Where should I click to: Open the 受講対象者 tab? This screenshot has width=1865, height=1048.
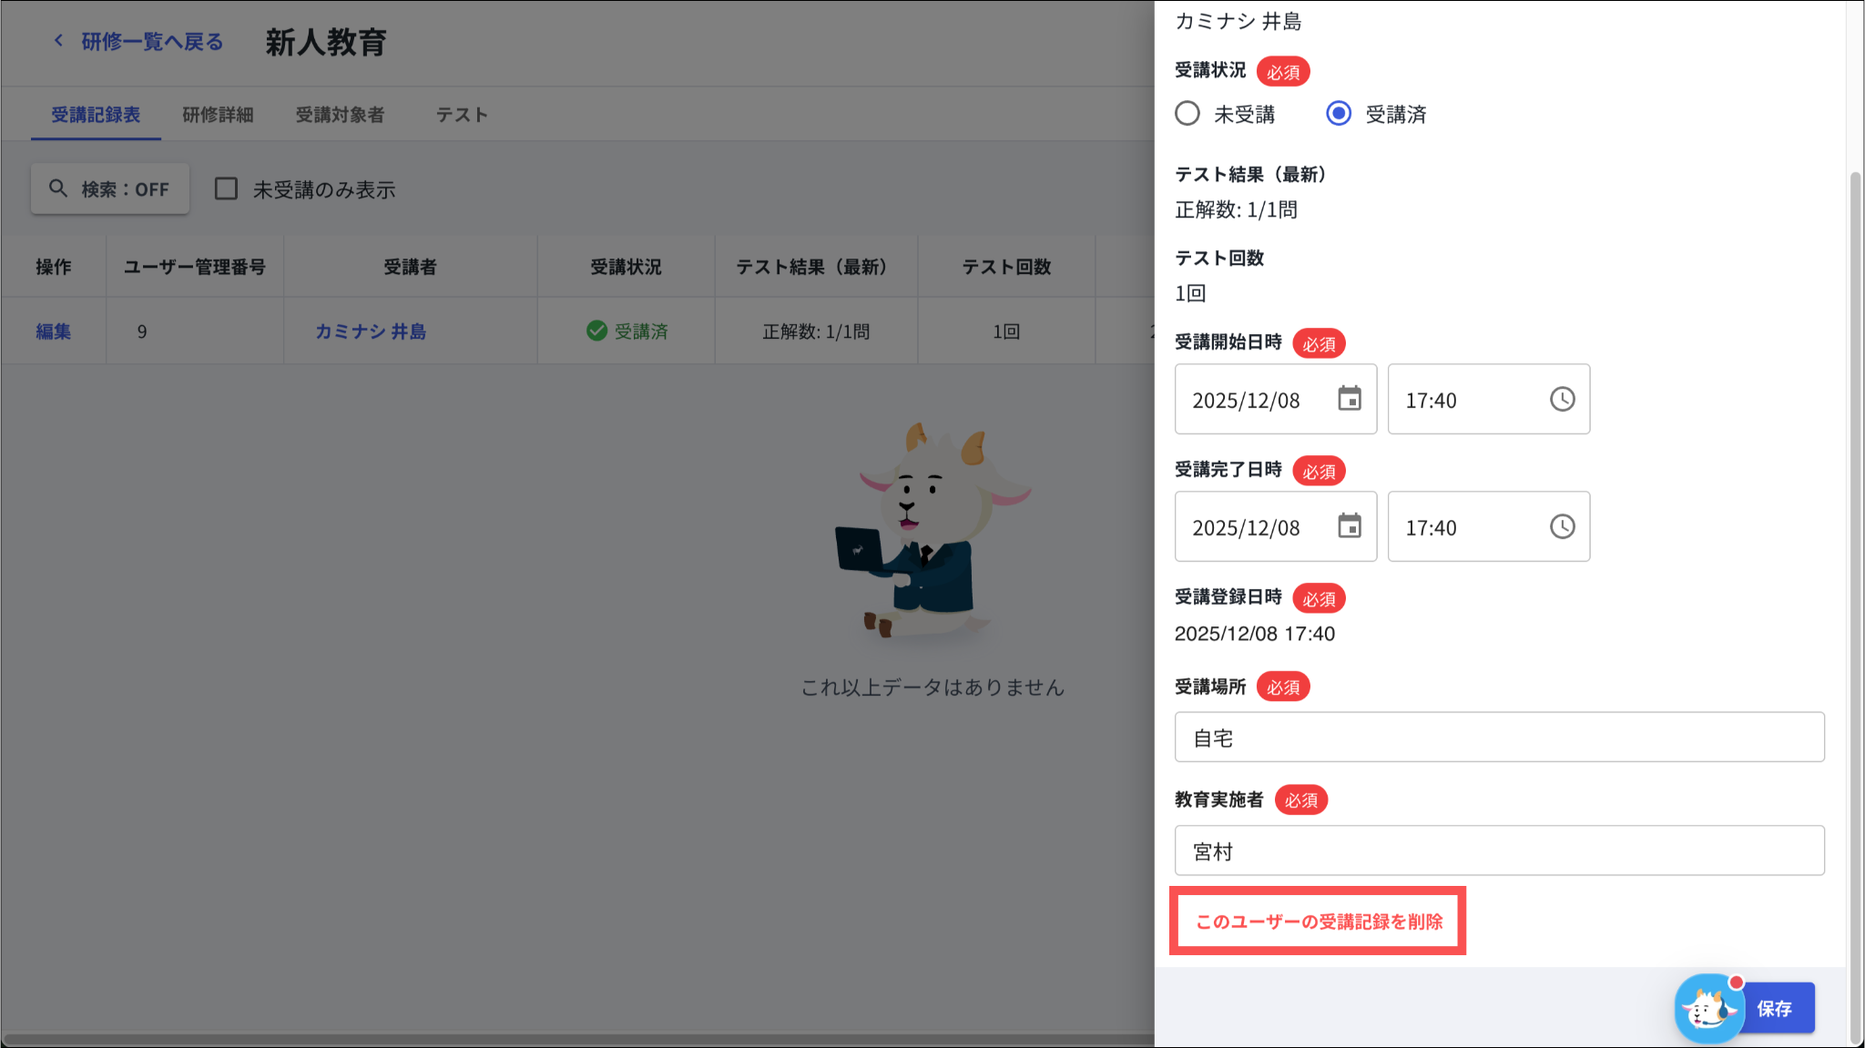(x=340, y=115)
